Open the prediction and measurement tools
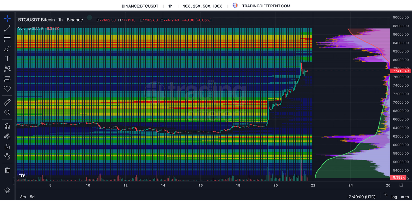The image size is (412, 201). click(x=7, y=79)
